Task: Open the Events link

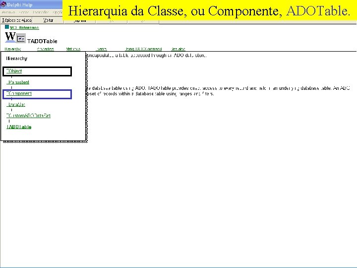Action: [x=102, y=49]
